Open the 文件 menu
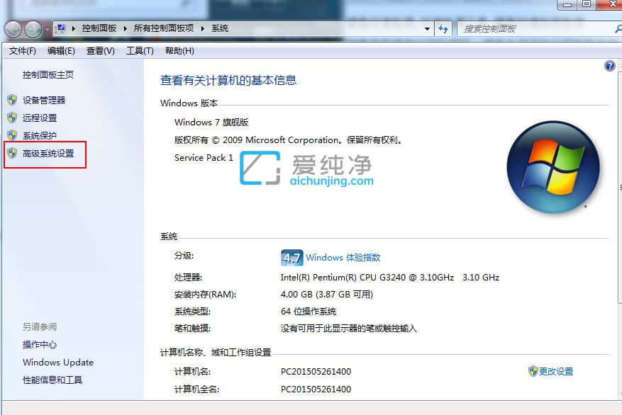 [22, 50]
